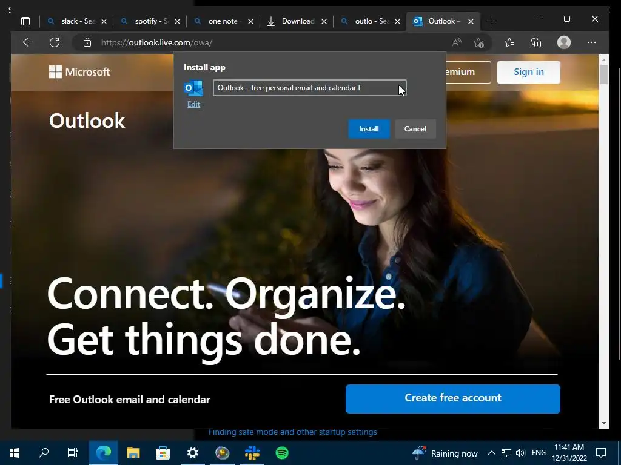This screenshot has height=465, width=621.
Task: Click the Outlook page heading
Action: click(87, 120)
